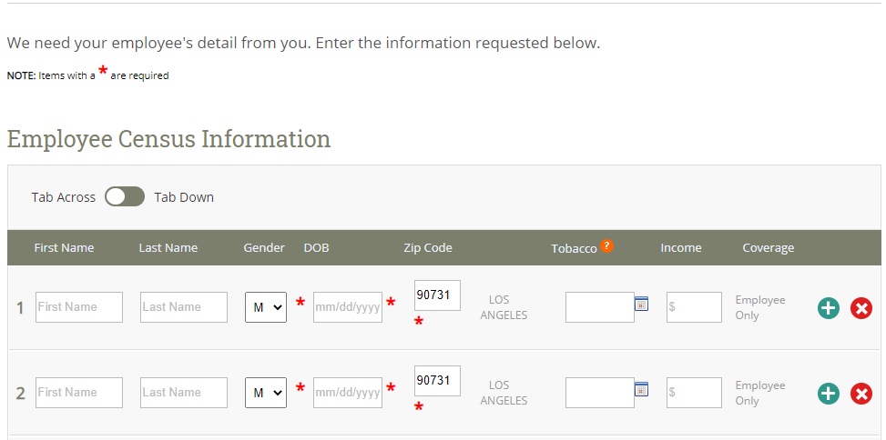
Task: Click the DOB date field in row 1
Action: pos(348,307)
